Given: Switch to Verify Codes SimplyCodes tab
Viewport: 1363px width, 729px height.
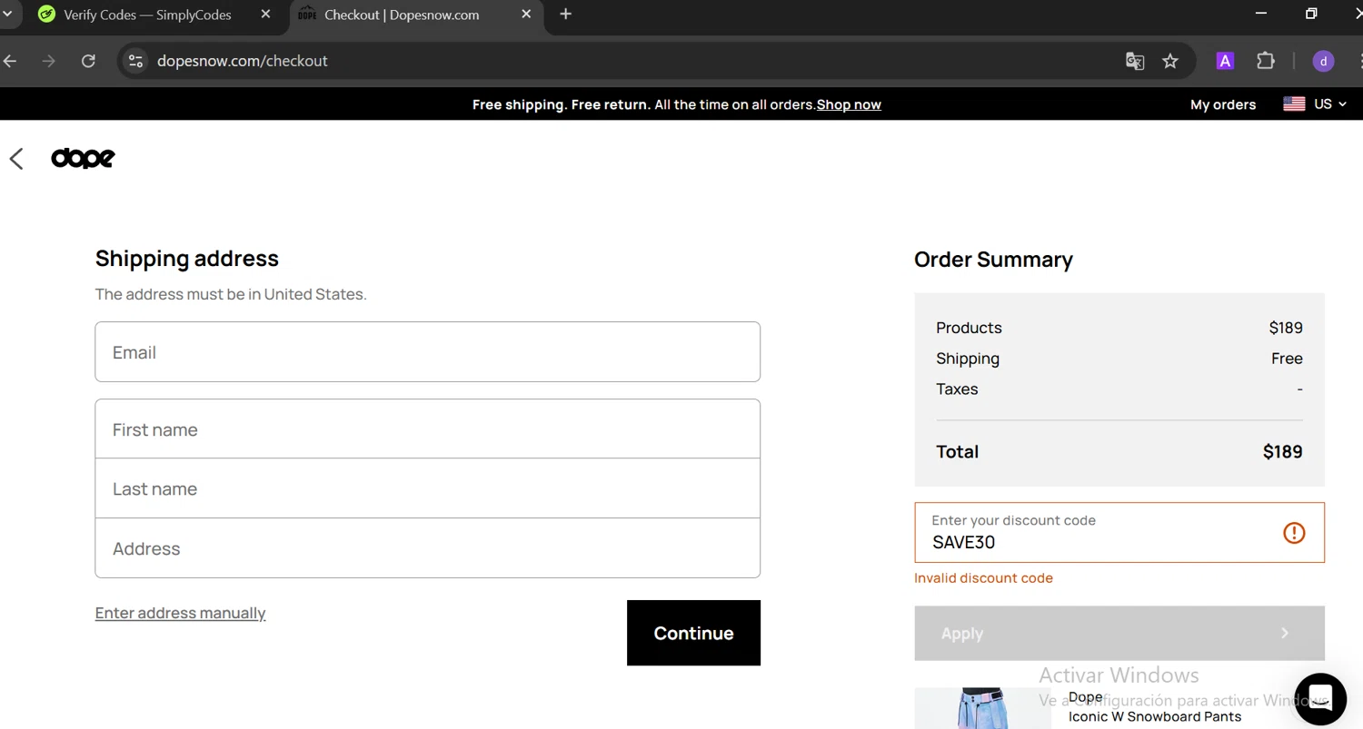Looking at the screenshot, I should (147, 15).
